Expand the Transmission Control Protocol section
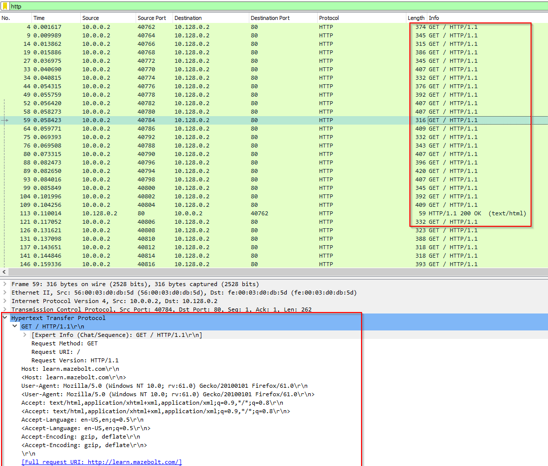Screen dimensions: 548x466 5,310
